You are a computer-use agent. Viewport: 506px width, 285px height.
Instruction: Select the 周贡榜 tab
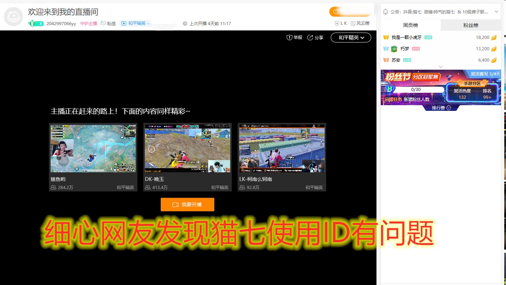411,25
